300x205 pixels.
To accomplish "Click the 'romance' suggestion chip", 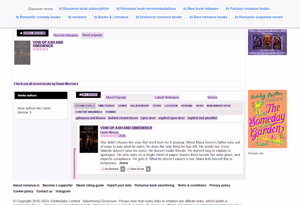I will click(77, 17).
